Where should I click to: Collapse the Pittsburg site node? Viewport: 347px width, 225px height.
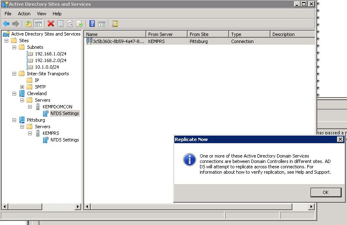coord(14,120)
